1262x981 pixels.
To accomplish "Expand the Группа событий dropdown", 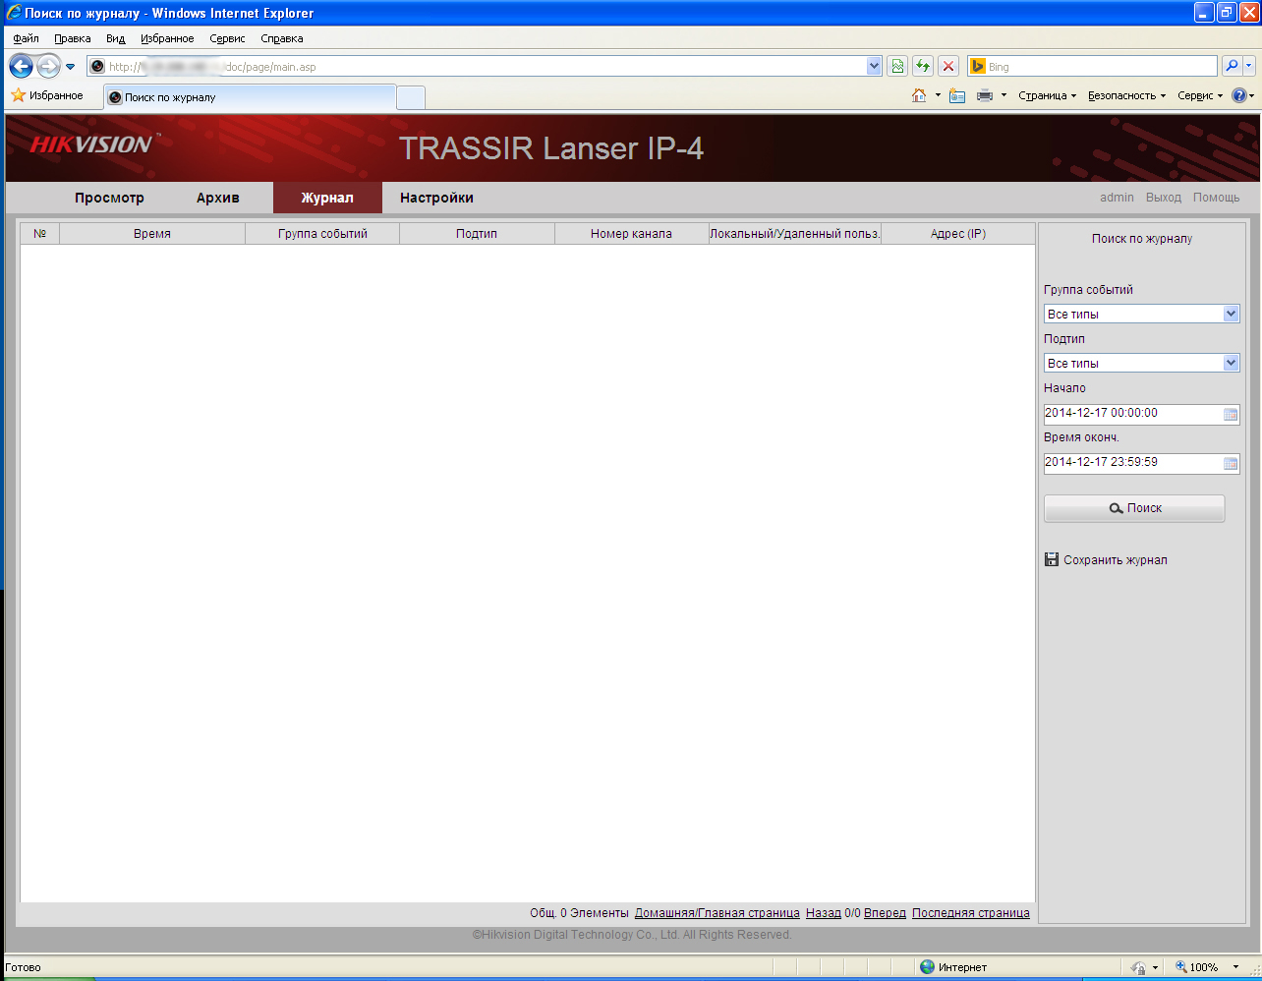I will point(1141,314).
